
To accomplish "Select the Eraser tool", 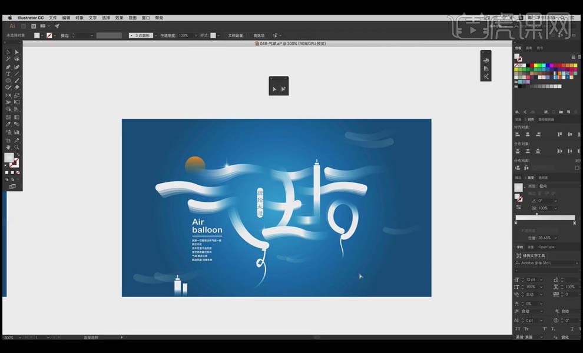I will [x=16, y=88].
